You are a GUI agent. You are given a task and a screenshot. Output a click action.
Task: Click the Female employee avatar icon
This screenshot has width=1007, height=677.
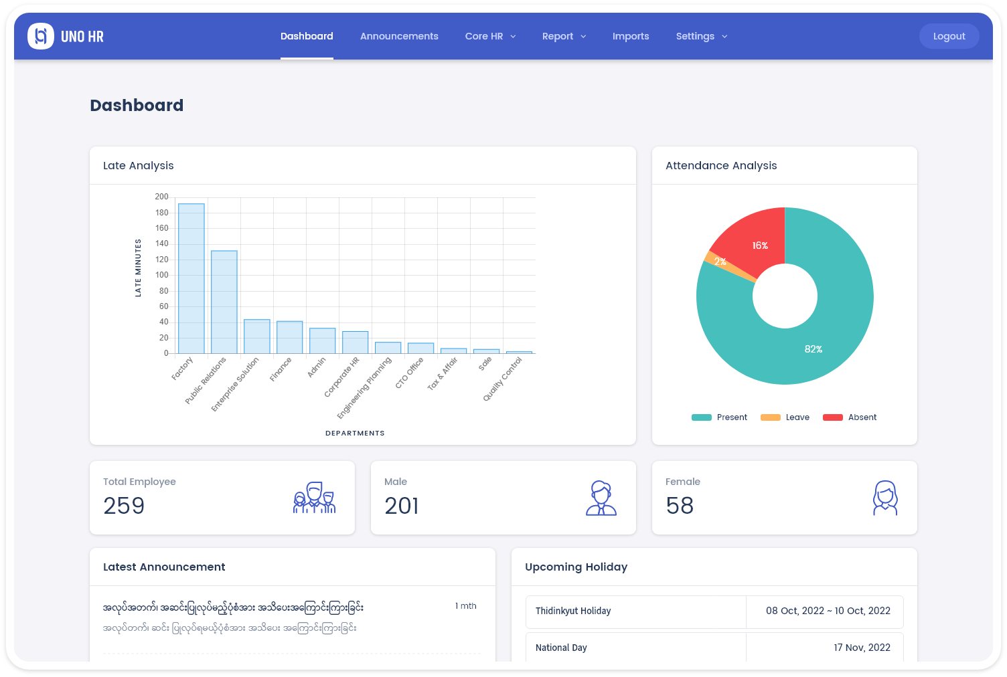click(884, 498)
